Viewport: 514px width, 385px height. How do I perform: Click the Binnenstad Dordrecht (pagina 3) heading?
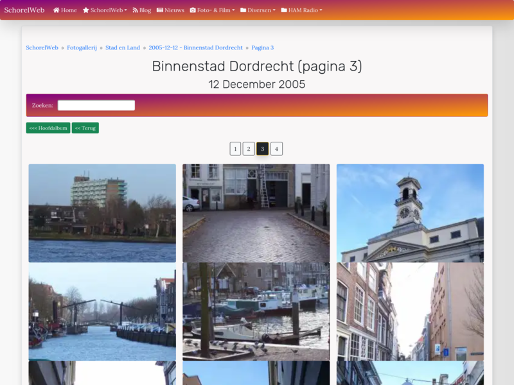[257, 66]
